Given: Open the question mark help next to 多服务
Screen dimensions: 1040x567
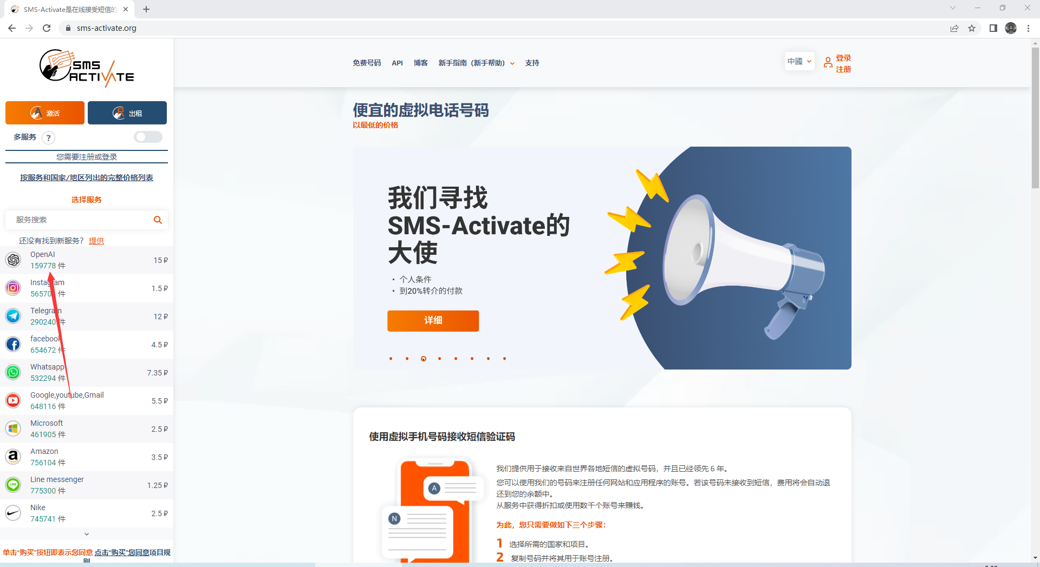Looking at the screenshot, I should point(48,138).
